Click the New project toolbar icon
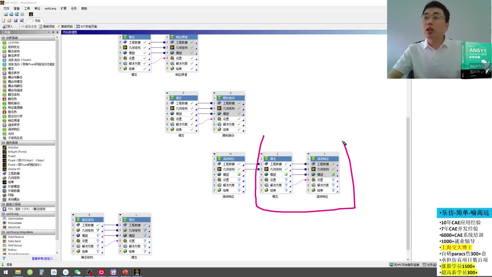This screenshot has width=492, height=277. click(3, 20)
